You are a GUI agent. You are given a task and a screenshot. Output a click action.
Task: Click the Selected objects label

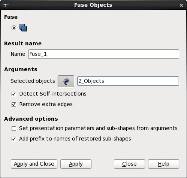(x=33, y=81)
